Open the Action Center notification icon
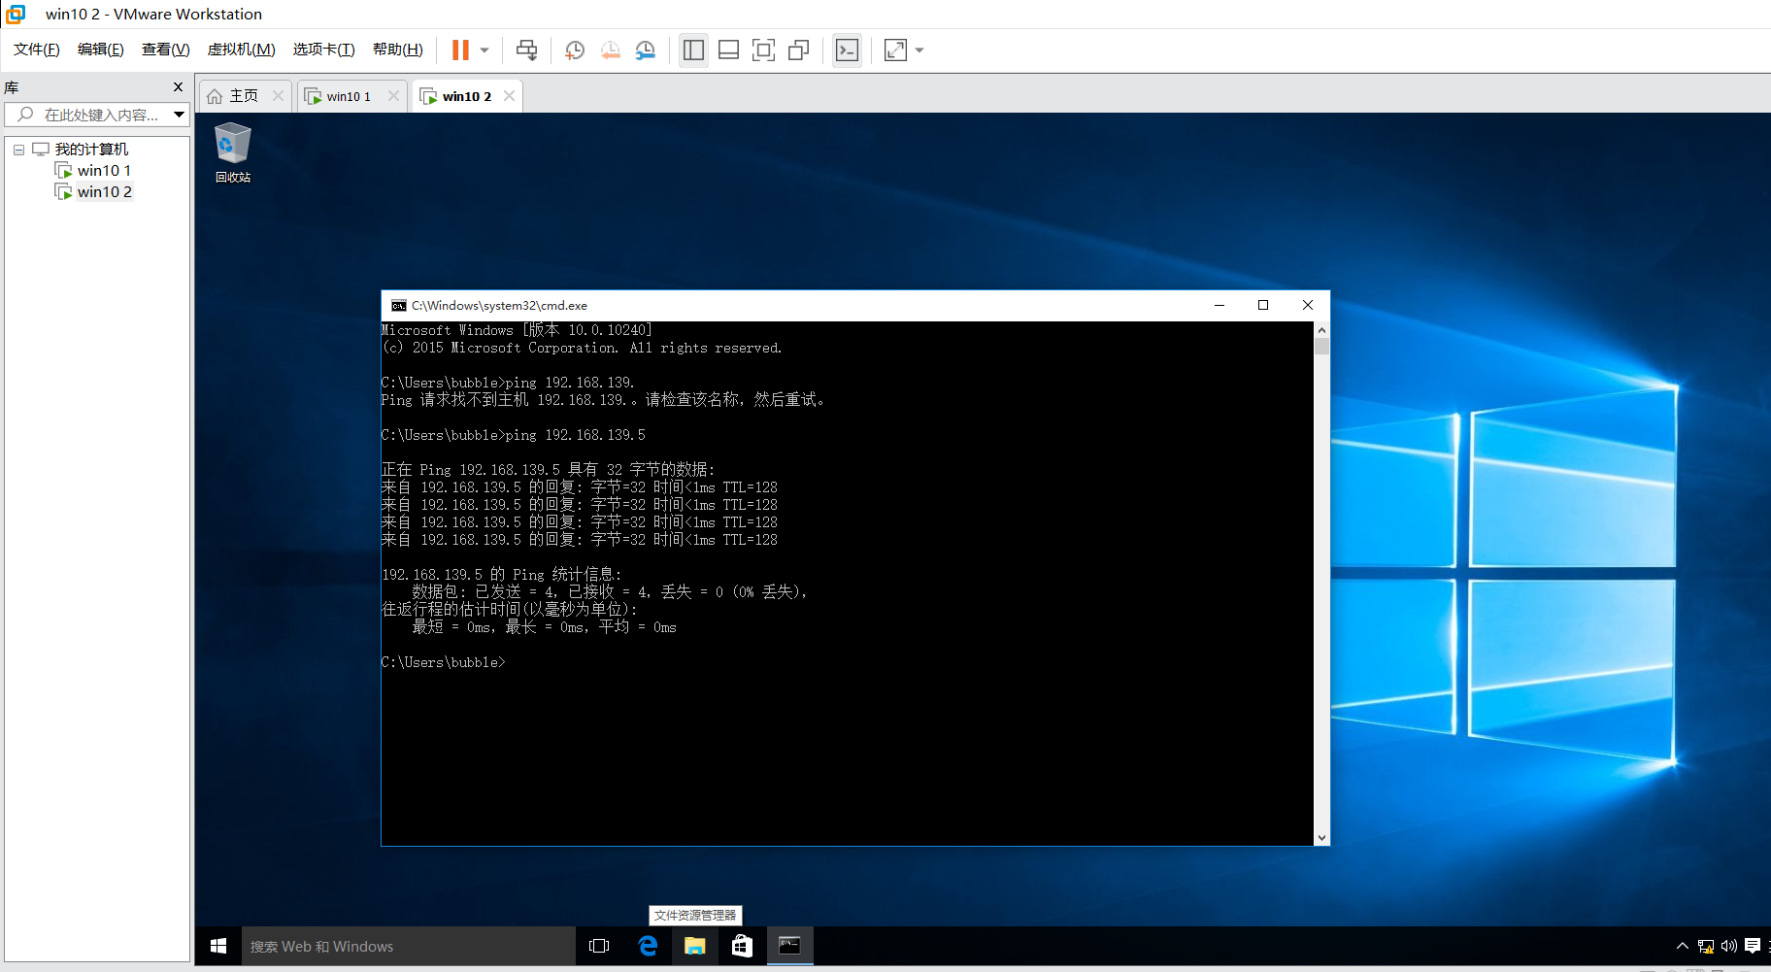This screenshot has width=1771, height=972. (1753, 946)
